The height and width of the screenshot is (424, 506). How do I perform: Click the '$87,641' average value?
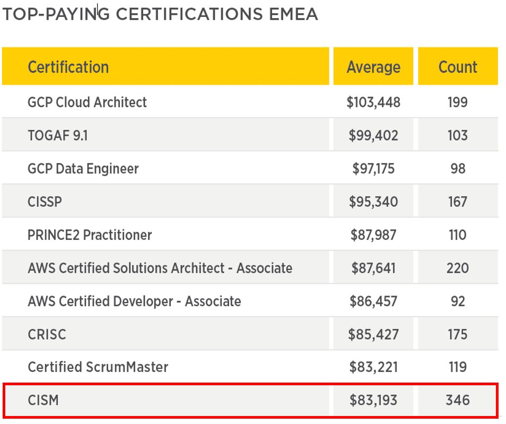pyautogui.click(x=373, y=269)
